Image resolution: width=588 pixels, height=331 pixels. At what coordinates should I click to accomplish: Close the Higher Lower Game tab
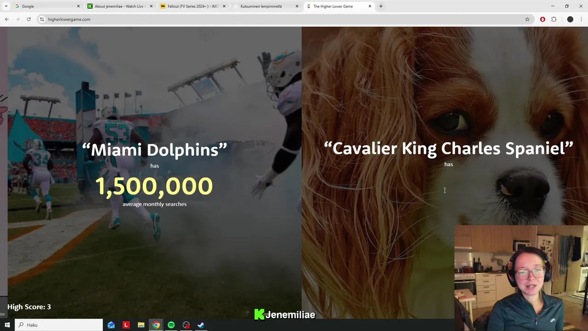click(370, 6)
